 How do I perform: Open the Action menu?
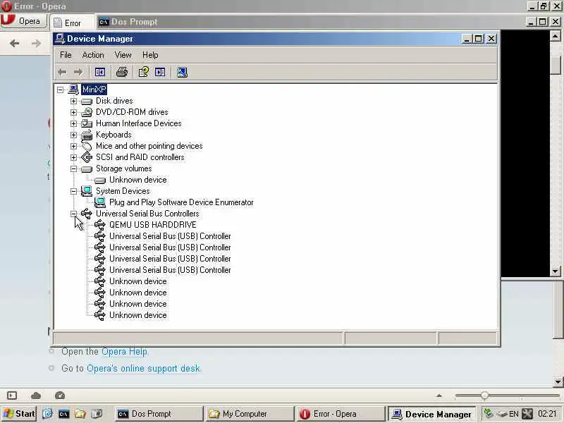[x=93, y=55]
